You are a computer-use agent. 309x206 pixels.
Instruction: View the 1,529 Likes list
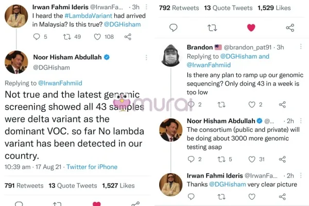(277, 8)
